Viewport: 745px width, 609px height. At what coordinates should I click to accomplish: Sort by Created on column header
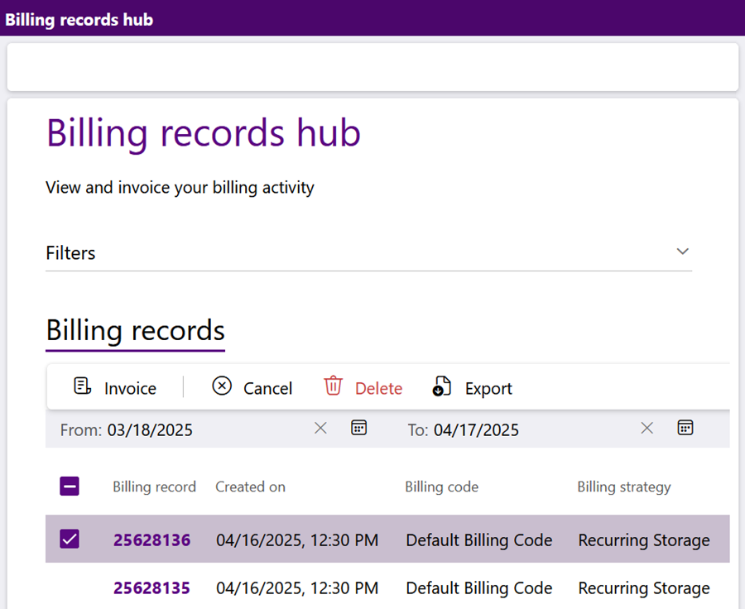coord(250,487)
